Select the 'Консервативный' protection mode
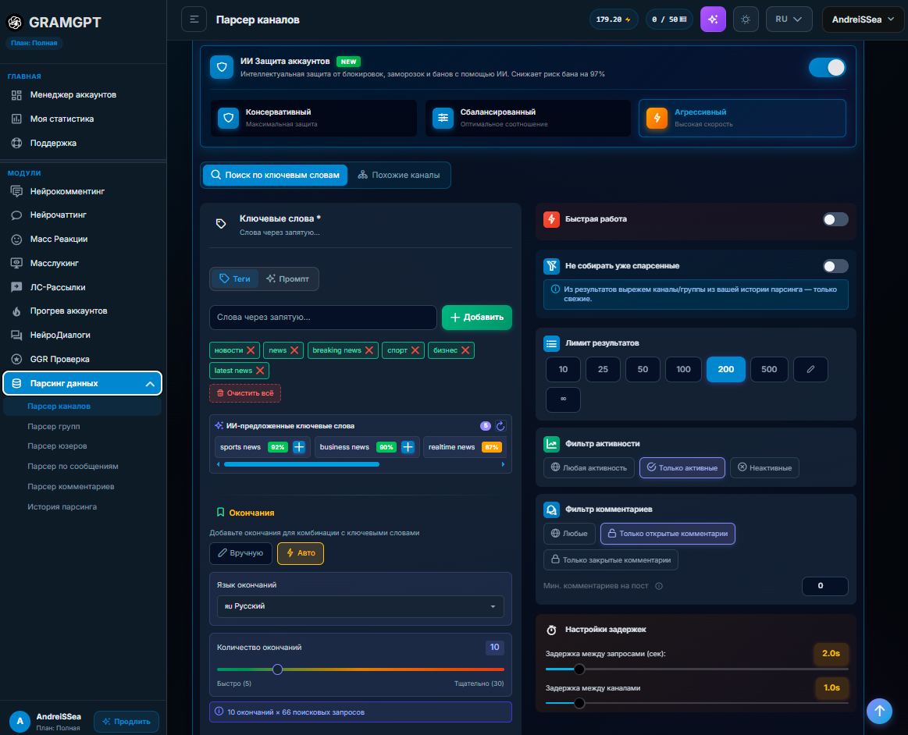The image size is (908, 735). (314, 118)
